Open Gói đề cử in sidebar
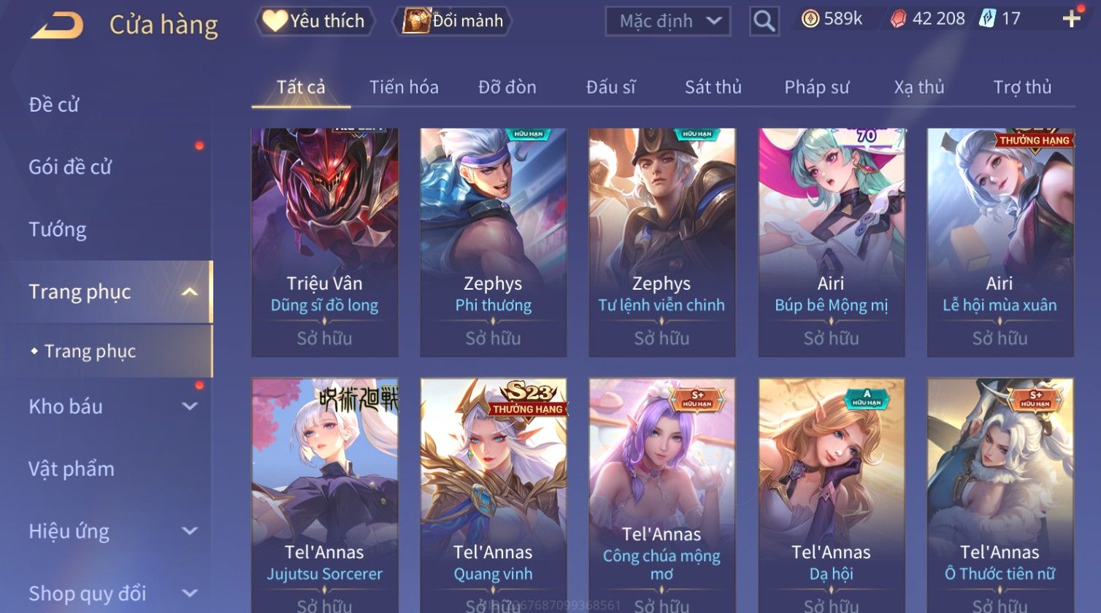The height and width of the screenshot is (613, 1101). tap(70, 167)
